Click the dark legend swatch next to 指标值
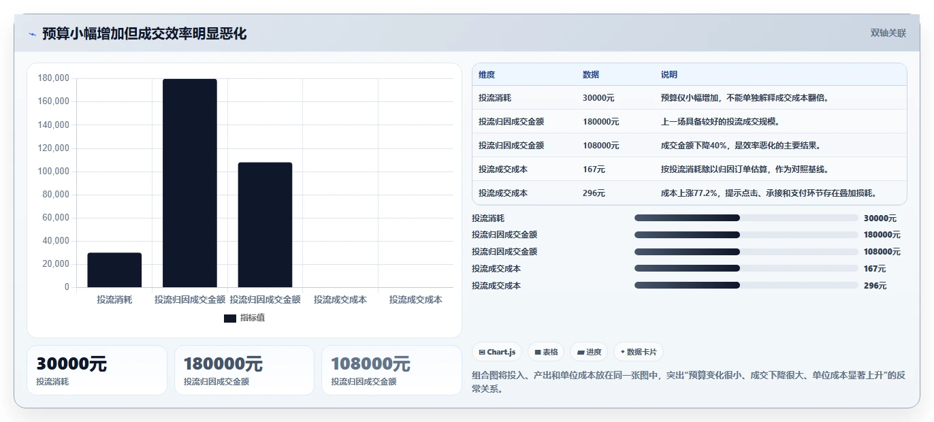Screen dimensions: 934x422 pos(230,318)
